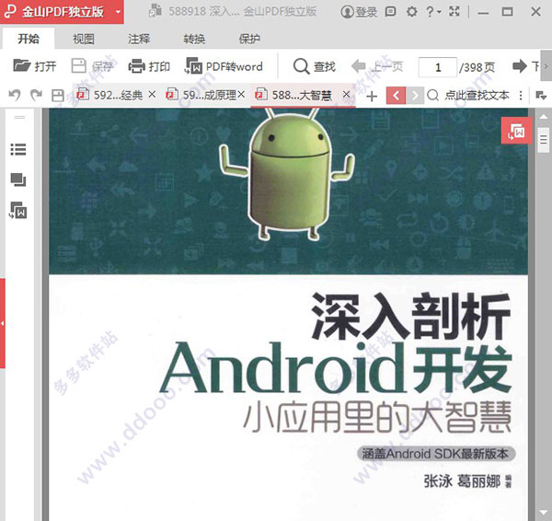Image resolution: width=552 pixels, height=521 pixels.
Task: Open the 金山PDF独立版 application menu dropdown
Action: click(x=119, y=12)
